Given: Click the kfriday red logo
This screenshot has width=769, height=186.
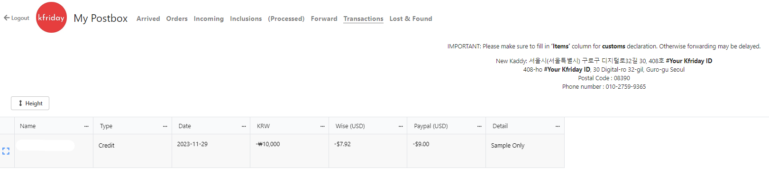Looking at the screenshot, I should coord(51,18).
